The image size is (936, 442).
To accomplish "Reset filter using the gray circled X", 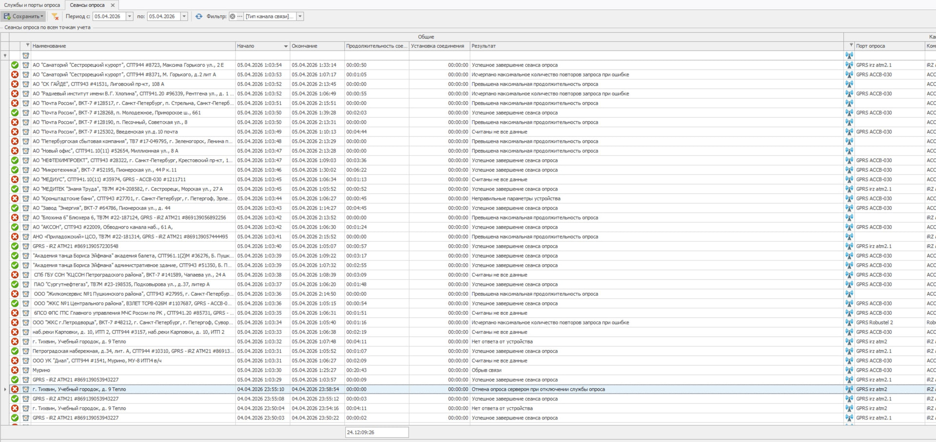I will pos(233,17).
